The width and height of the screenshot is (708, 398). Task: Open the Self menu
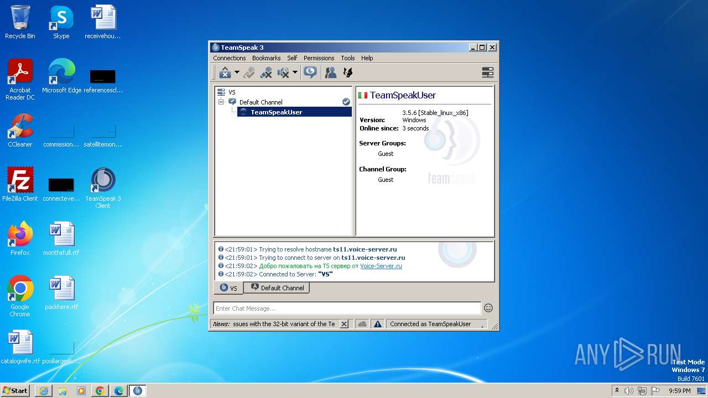click(292, 58)
